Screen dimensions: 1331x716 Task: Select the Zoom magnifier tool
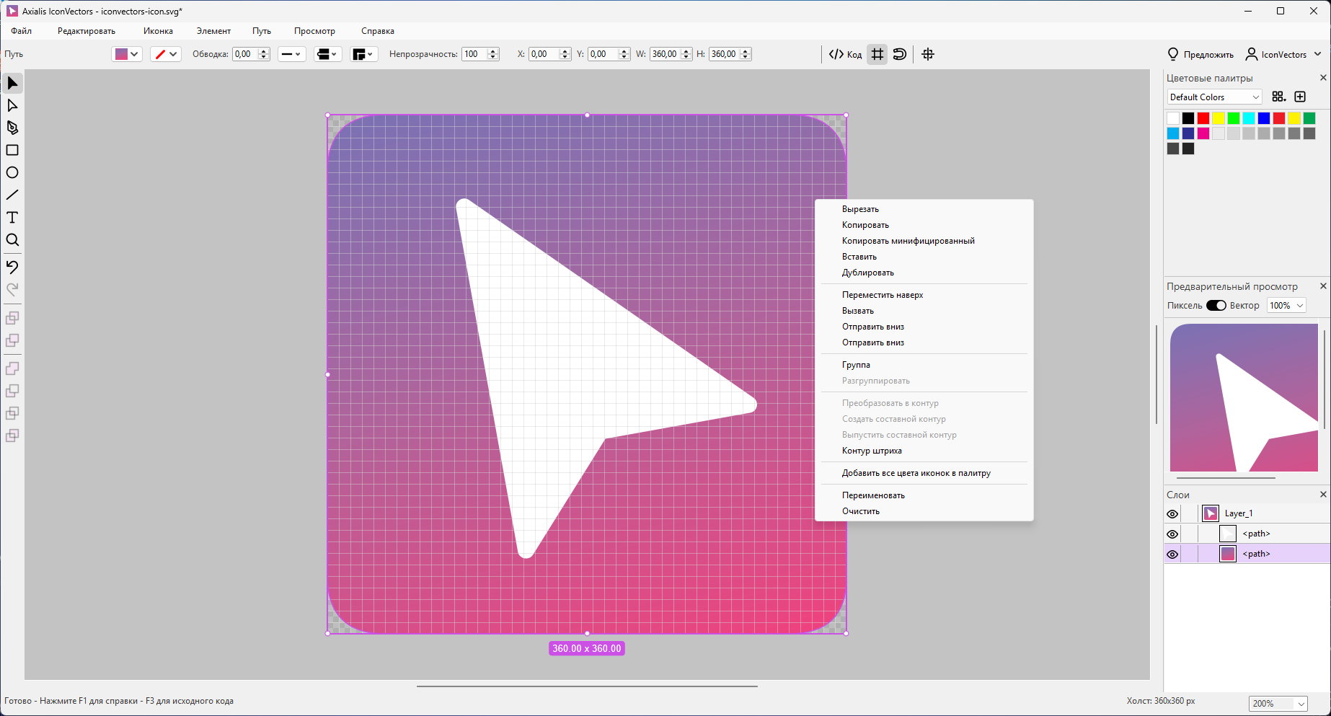[x=12, y=240]
